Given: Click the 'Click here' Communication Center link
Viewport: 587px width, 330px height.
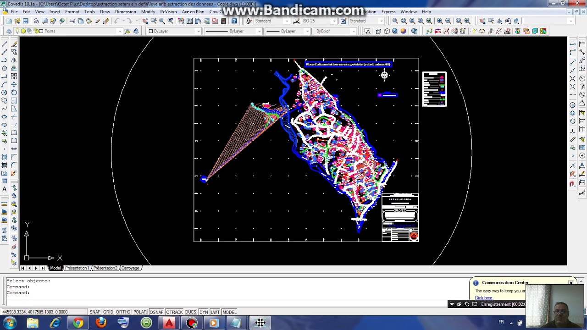Looking at the screenshot, I should (x=483, y=298).
